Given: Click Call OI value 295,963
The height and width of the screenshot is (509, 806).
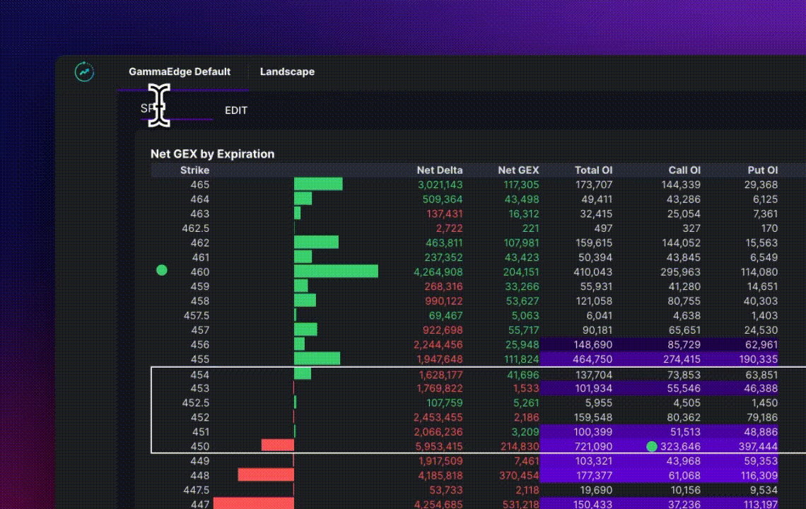Looking at the screenshot, I should pos(681,272).
